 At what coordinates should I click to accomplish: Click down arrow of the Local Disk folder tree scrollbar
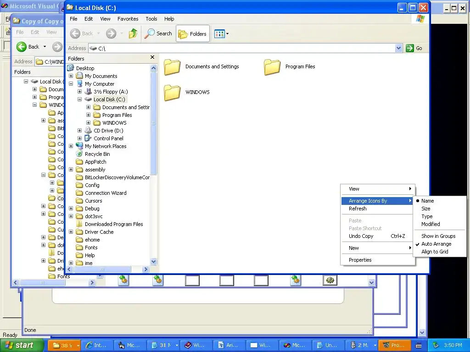tap(153, 262)
